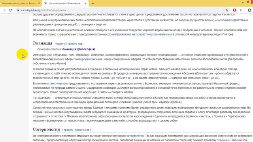Open the энтелехиях link

[x=224, y=20]
